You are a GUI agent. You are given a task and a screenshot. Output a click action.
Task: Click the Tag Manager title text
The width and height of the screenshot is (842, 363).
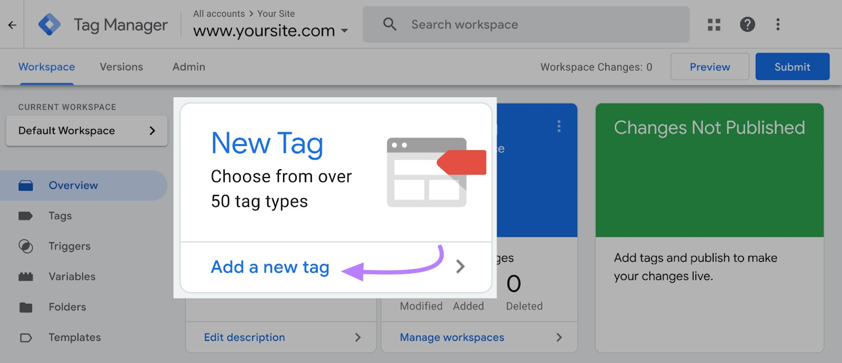click(x=121, y=25)
